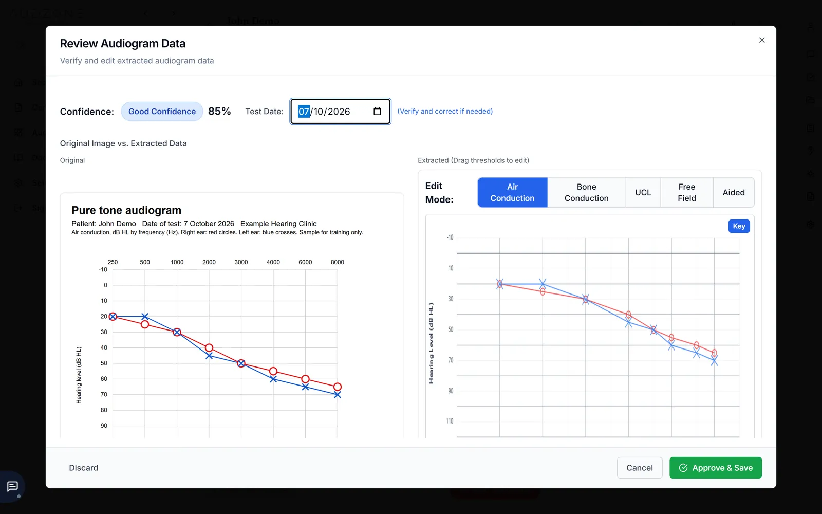Close the Review Audiogram Data dialog
The height and width of the screenshot is (514, 822).
coord(762,40)
